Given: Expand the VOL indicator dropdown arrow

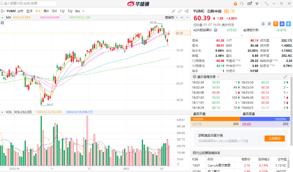Looking at the screenshot, I should pos(2,112).
